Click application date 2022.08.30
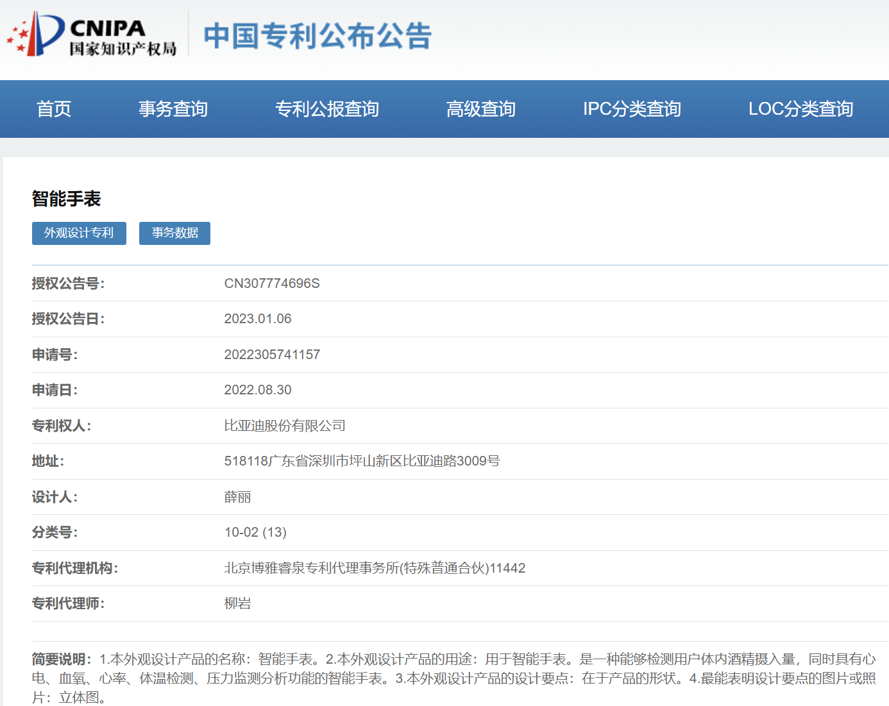The width and height of the screenshot is (889, 706). click(258, 390)
